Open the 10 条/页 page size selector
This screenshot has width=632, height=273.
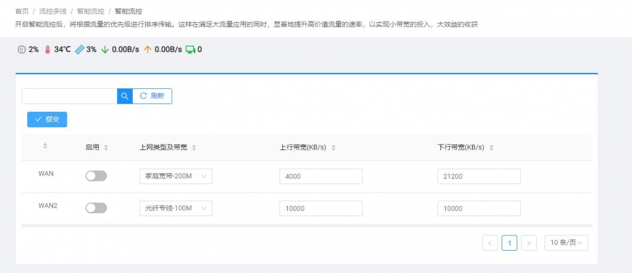(x=566, y=243)
